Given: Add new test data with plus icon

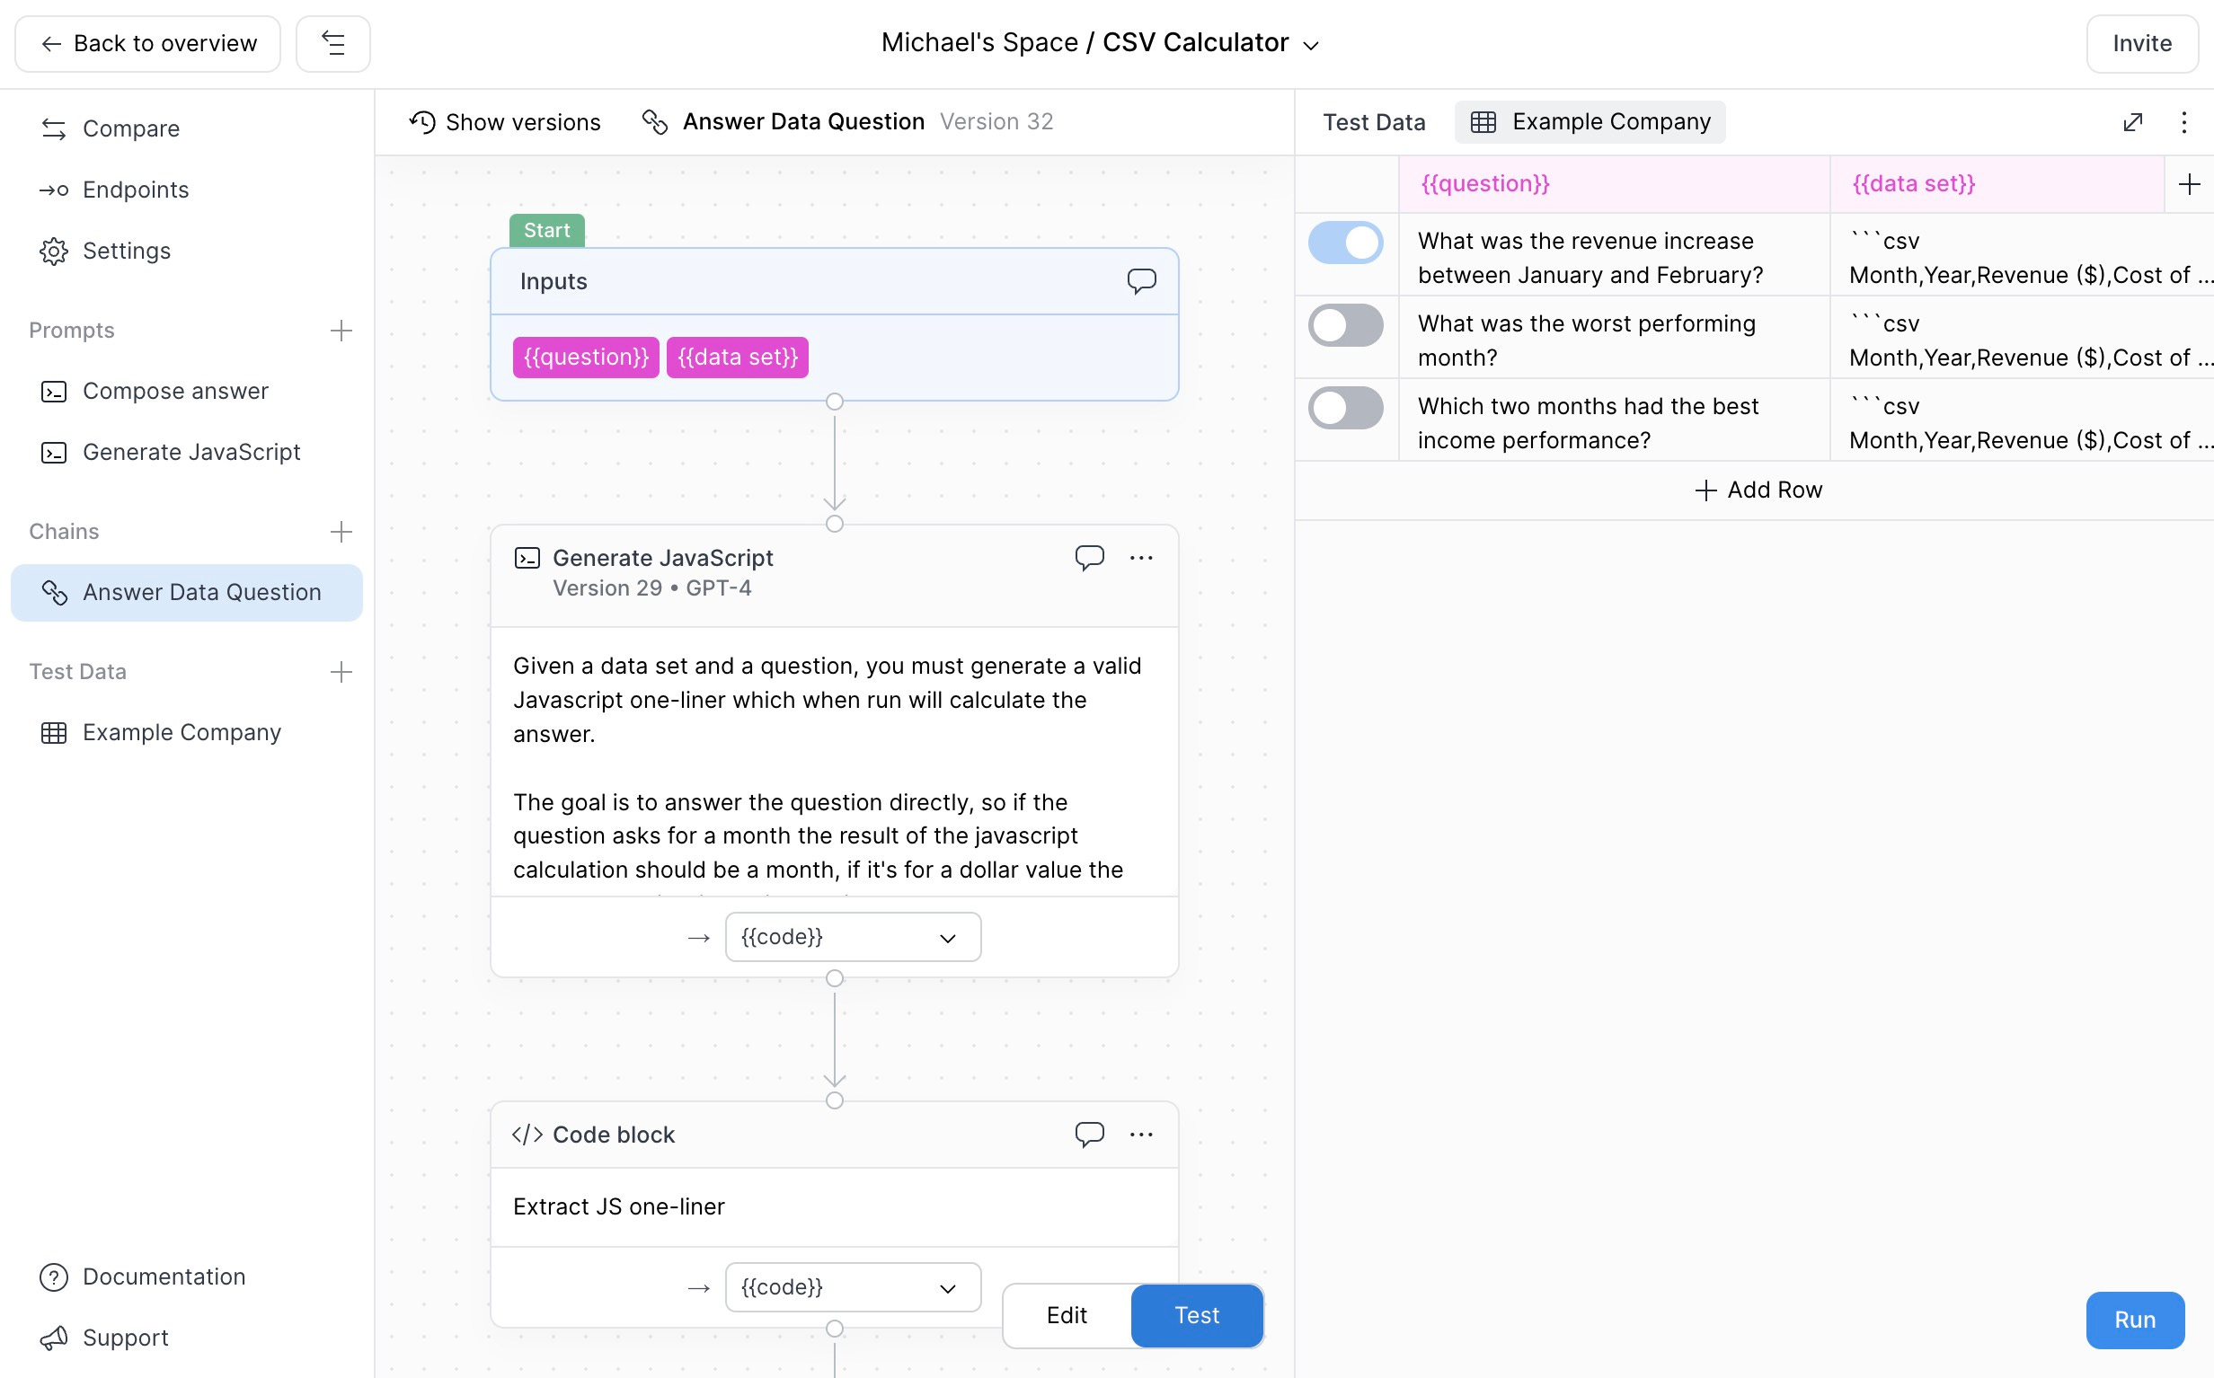Looking at the screenshot, I should (x=341, y=672).
